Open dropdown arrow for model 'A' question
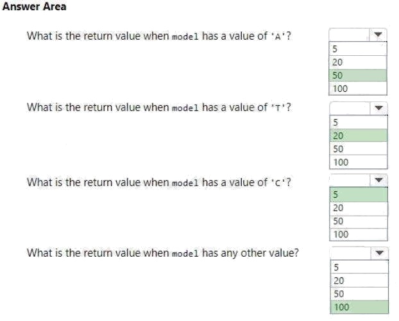The image size is (399, 321). tap(378, 35)
